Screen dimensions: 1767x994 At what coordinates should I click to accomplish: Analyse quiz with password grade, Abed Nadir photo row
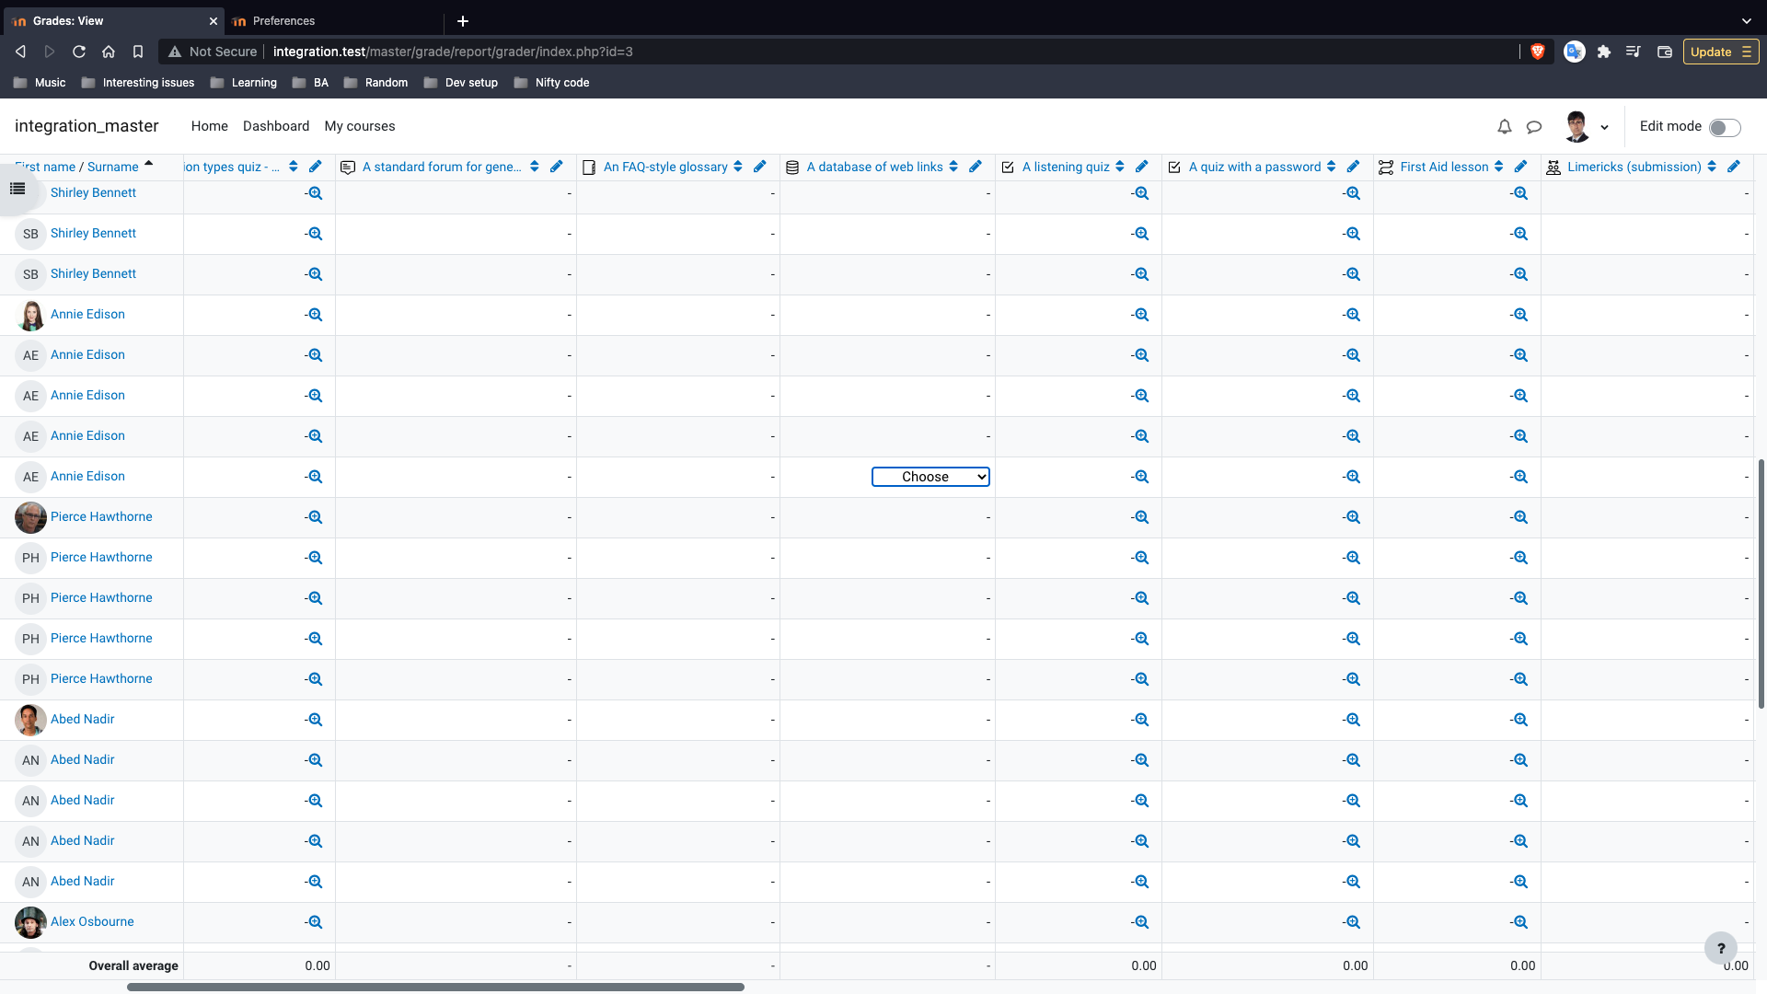[1353, 720]
